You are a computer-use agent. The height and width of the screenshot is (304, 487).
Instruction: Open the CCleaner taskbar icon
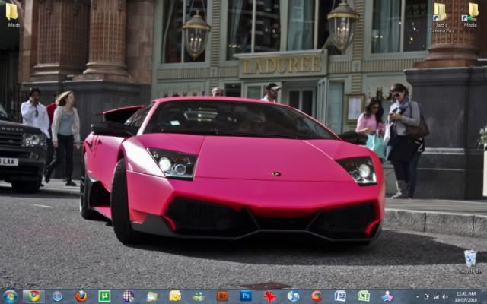317,296
